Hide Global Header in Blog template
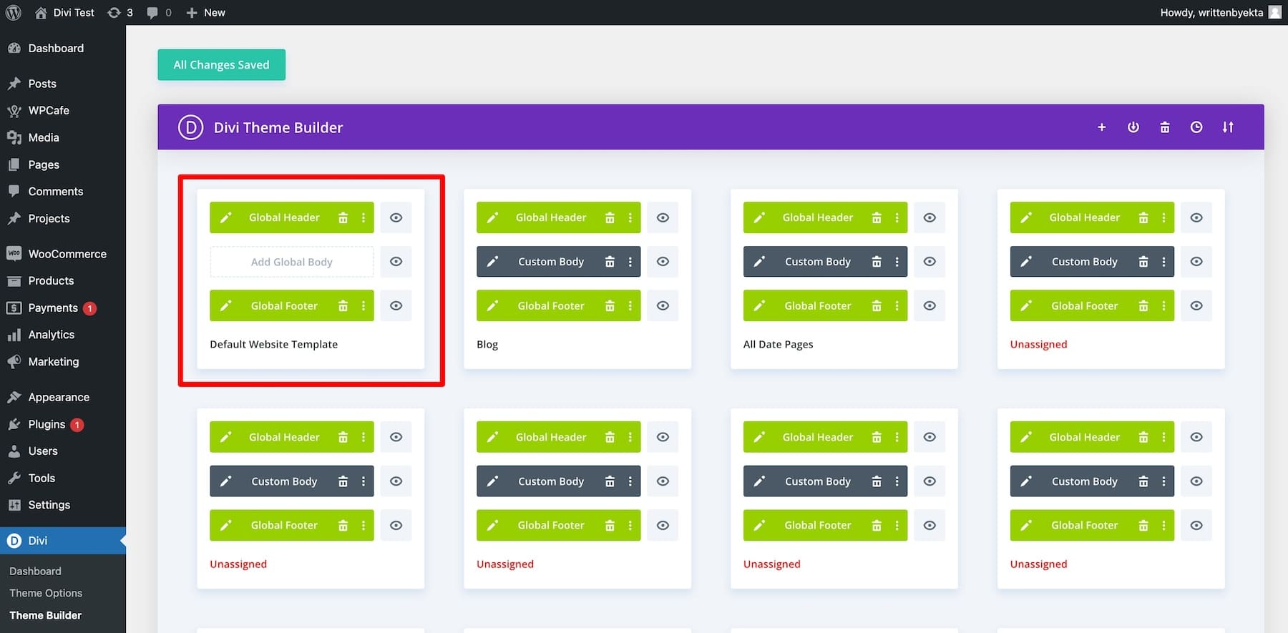The image size is (1288, 633). [x=663, y=217]
